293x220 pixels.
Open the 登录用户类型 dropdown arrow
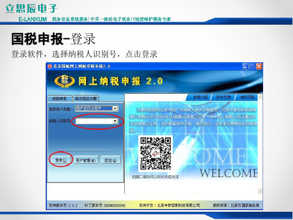[115, 109]
